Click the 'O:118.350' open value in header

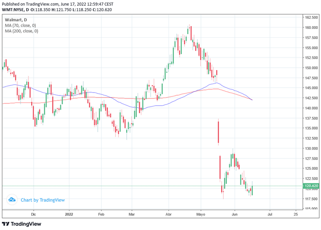pyautogui.click(x=40, y=9)
